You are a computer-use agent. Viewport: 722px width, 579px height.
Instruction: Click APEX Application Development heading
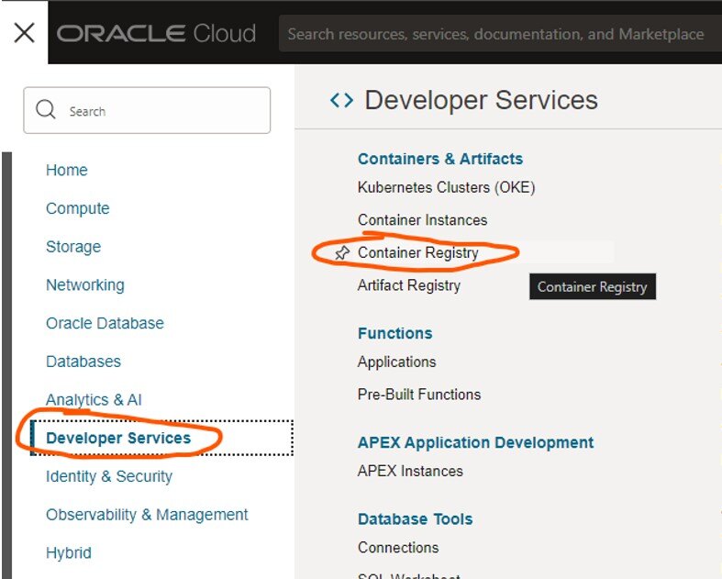475,442
